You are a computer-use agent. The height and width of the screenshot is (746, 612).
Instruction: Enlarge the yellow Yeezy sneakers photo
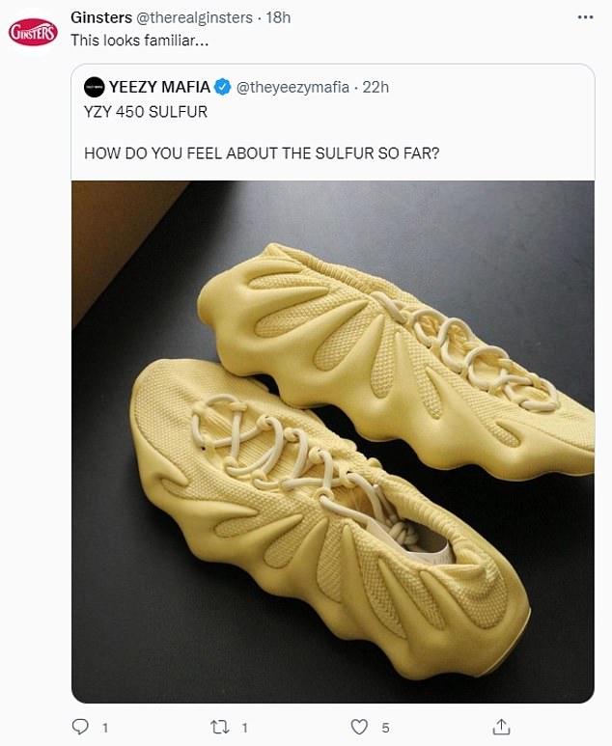[x=332, y=441]
